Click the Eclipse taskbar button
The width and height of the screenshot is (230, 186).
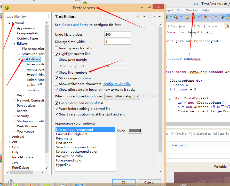pyautogui.click(x=47, y=184)
